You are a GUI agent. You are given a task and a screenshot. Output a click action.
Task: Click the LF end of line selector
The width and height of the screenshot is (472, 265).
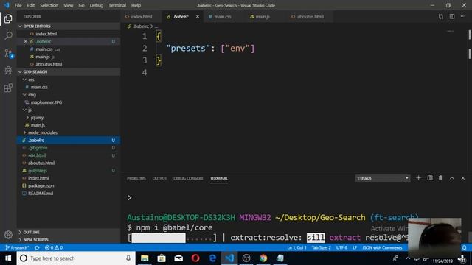[x=355, y=247]
